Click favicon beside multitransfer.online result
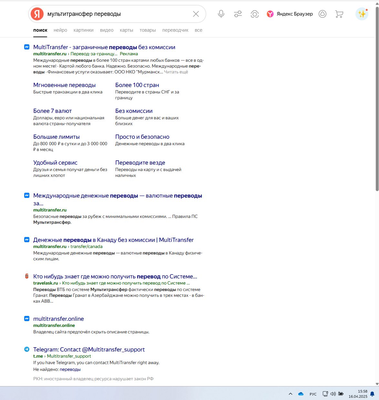379x400 pixels. tap(27, 319)
